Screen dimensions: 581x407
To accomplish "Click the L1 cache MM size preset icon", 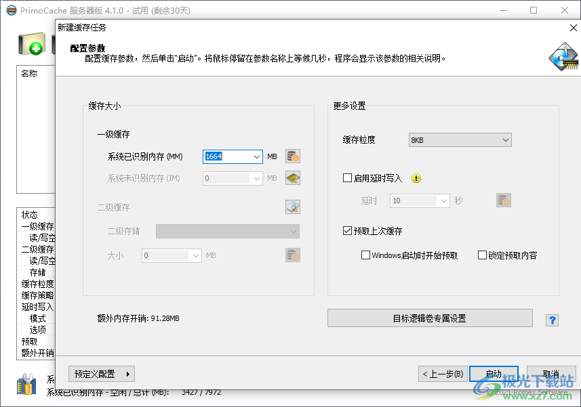I will point(293,156).
